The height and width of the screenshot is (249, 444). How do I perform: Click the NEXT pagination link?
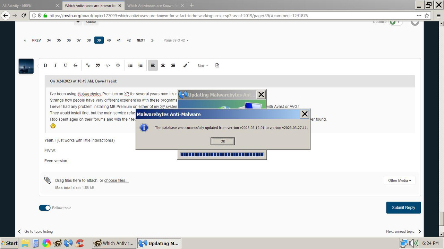click(x=141, y=40)
